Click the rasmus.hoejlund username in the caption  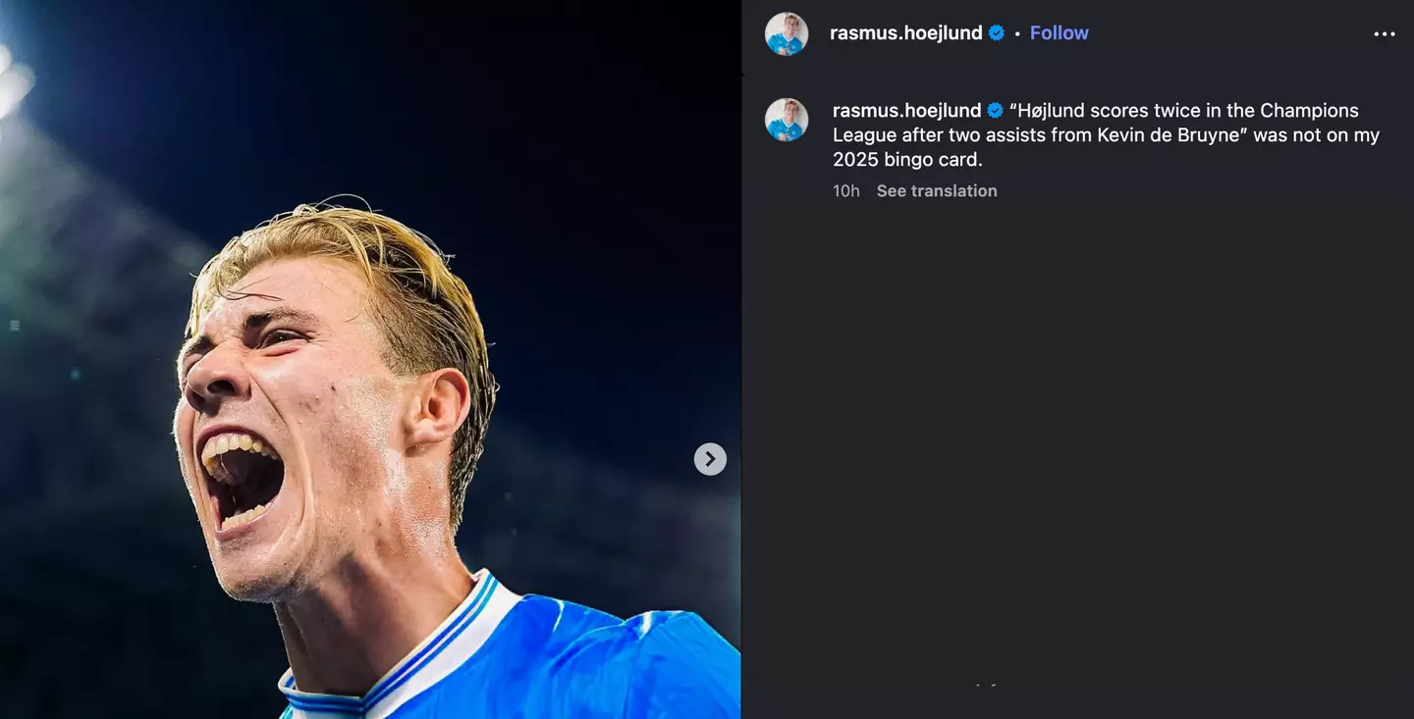[x=907, y=110]
